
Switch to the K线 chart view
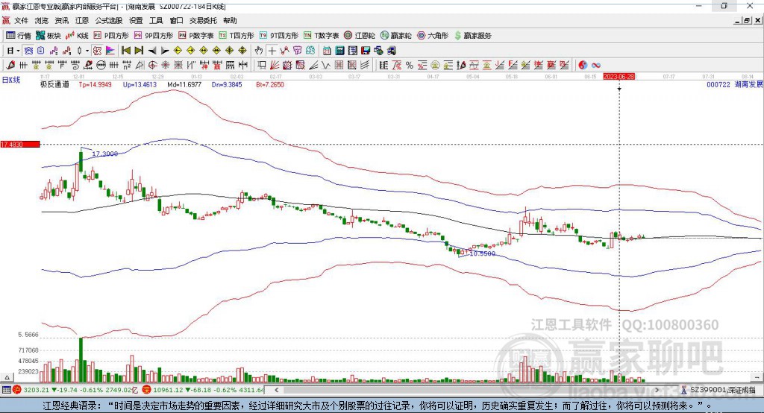click(77, 36)
